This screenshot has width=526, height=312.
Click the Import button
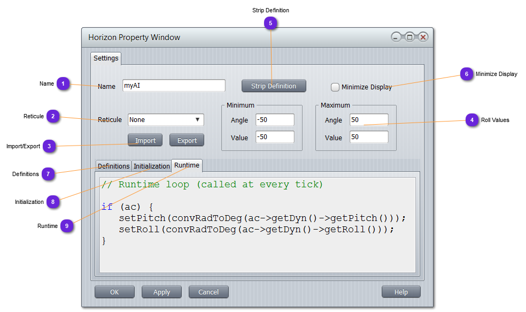click(x=145, y=140)
